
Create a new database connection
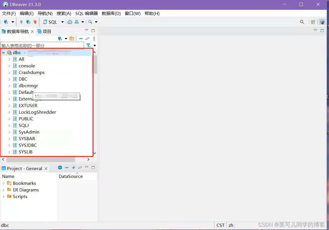click(x=5, y=22)
